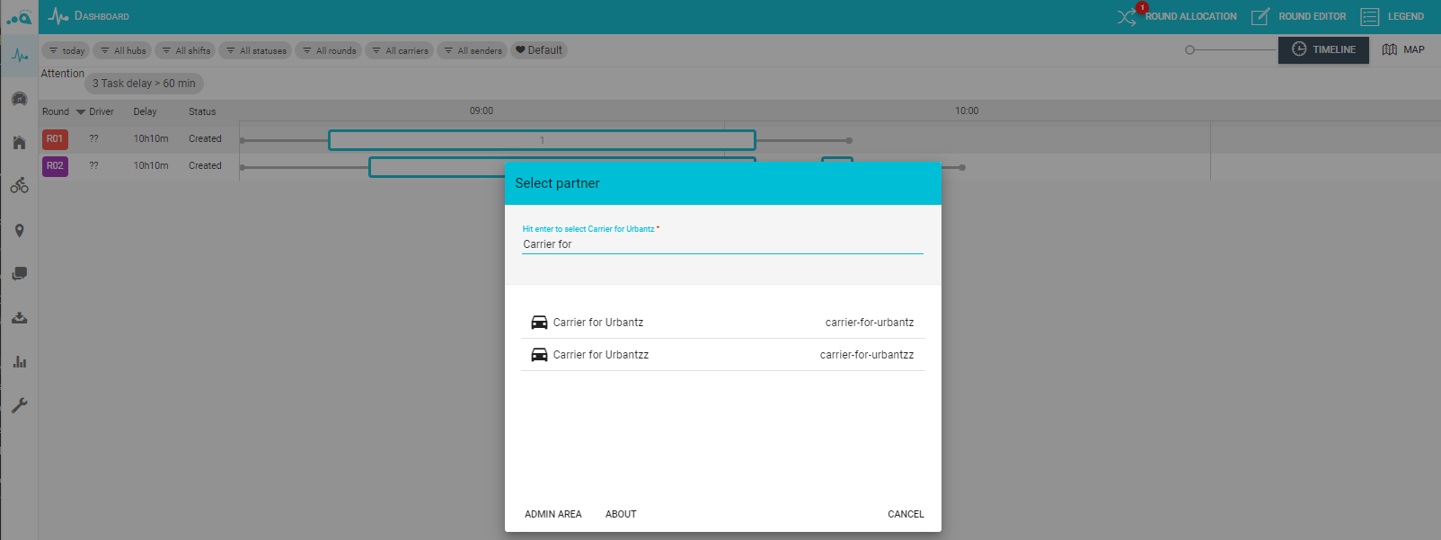Image resolution: width=1441 pixels, height=540 pixels.
Task: Click the car icon beside Carrier for Urbantzz
Action: point(539,355)
